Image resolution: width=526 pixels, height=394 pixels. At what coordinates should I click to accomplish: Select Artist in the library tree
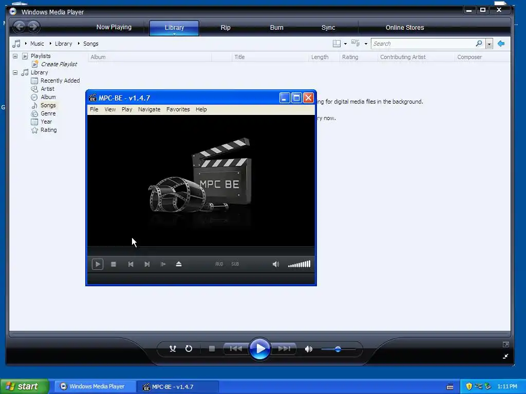tap(47, 89)
